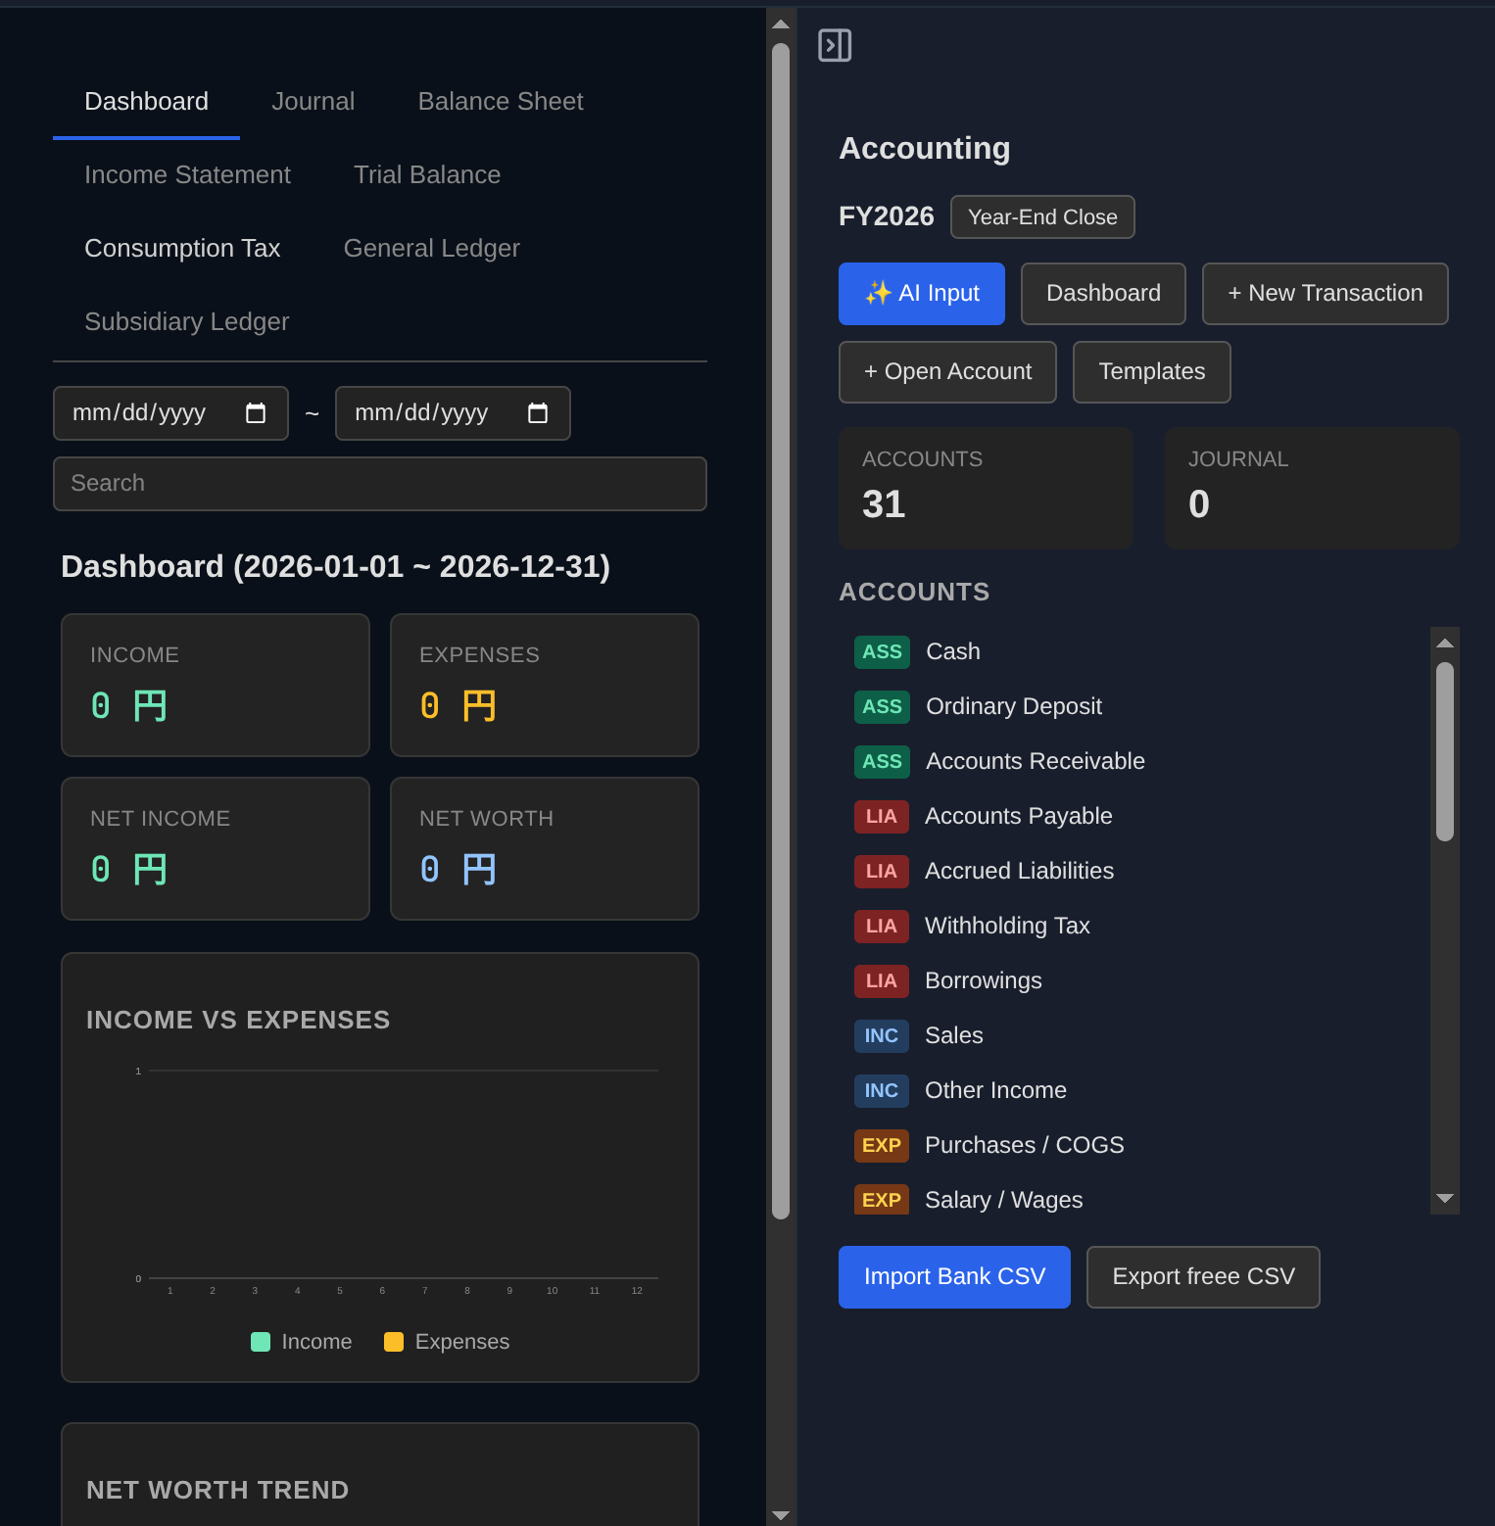
Task: Click the ASS badge beside Cash
Action: (882, 652)
